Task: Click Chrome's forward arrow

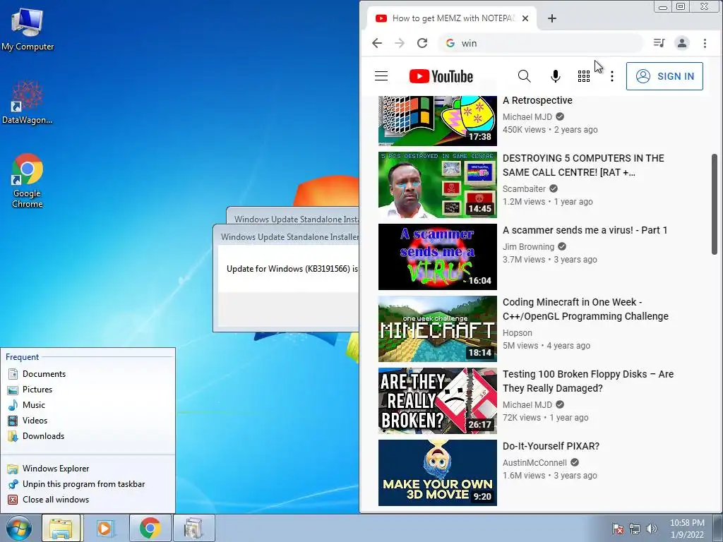Action: (x=400, y=43)
